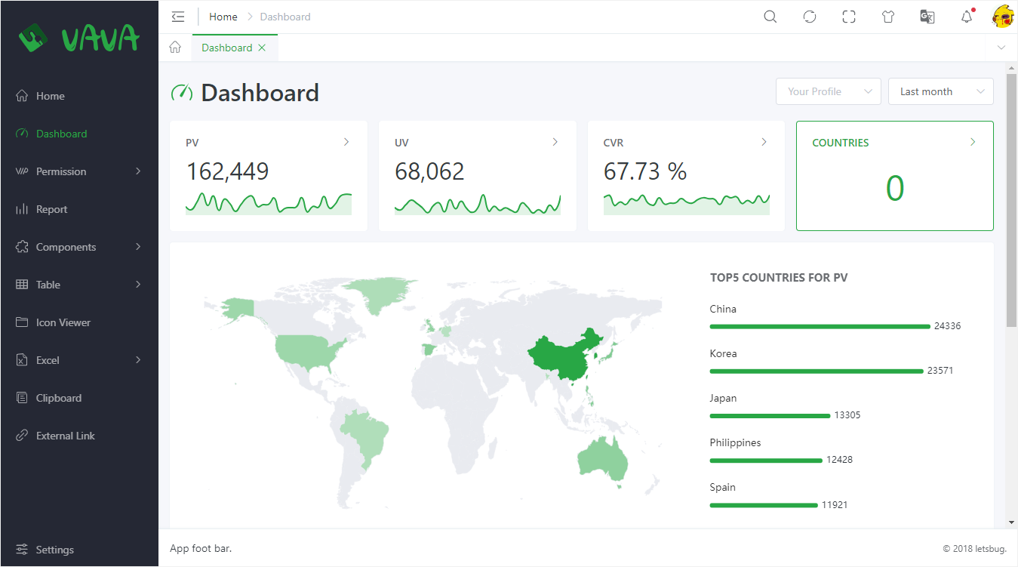Click the Dashboard heading gauge icon
1018x567 pixels.
coord(182,92)
